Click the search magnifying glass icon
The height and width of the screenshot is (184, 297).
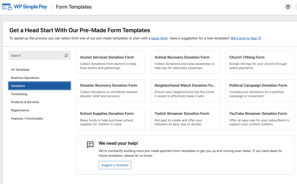tap(66, 56)
